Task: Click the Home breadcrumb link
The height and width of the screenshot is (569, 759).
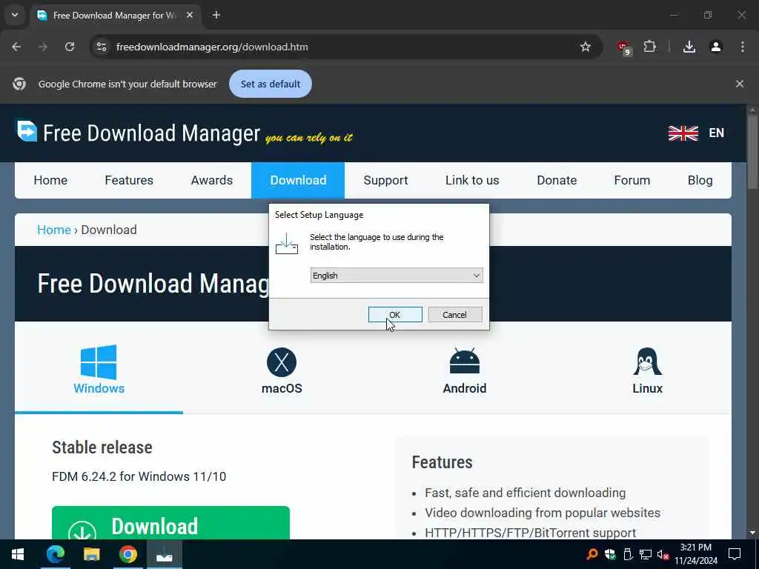Action: click(x=53, y=230)
